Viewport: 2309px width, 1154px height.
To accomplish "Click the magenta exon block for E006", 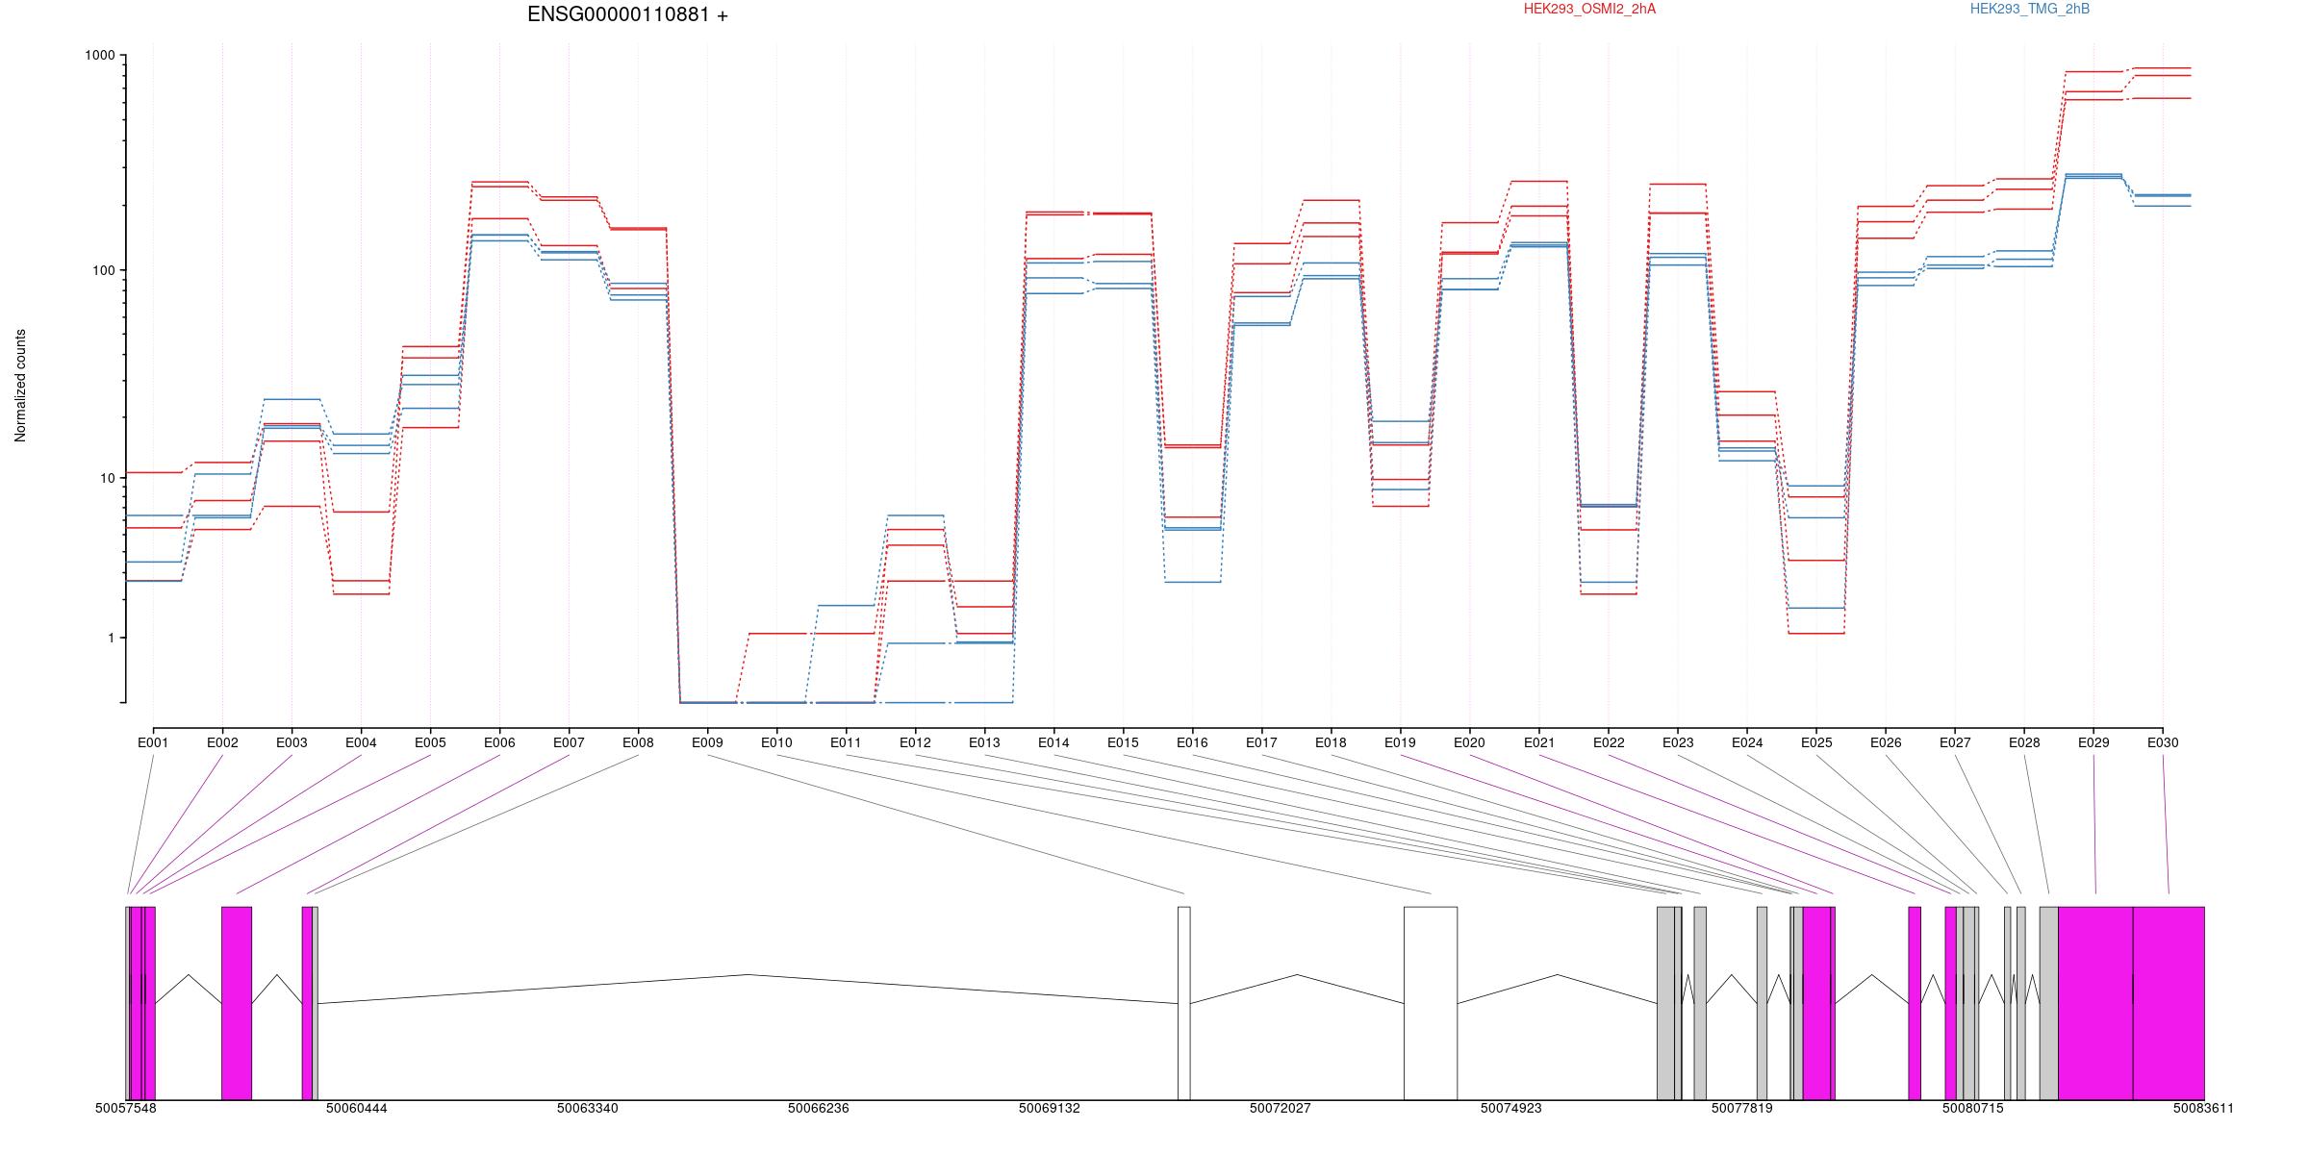I will click(x=237, y=1003).
